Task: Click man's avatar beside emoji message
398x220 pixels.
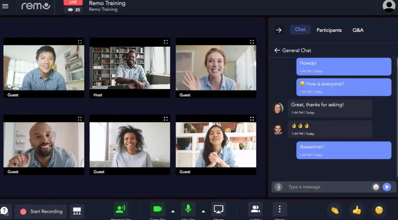Action: point(278,130)
